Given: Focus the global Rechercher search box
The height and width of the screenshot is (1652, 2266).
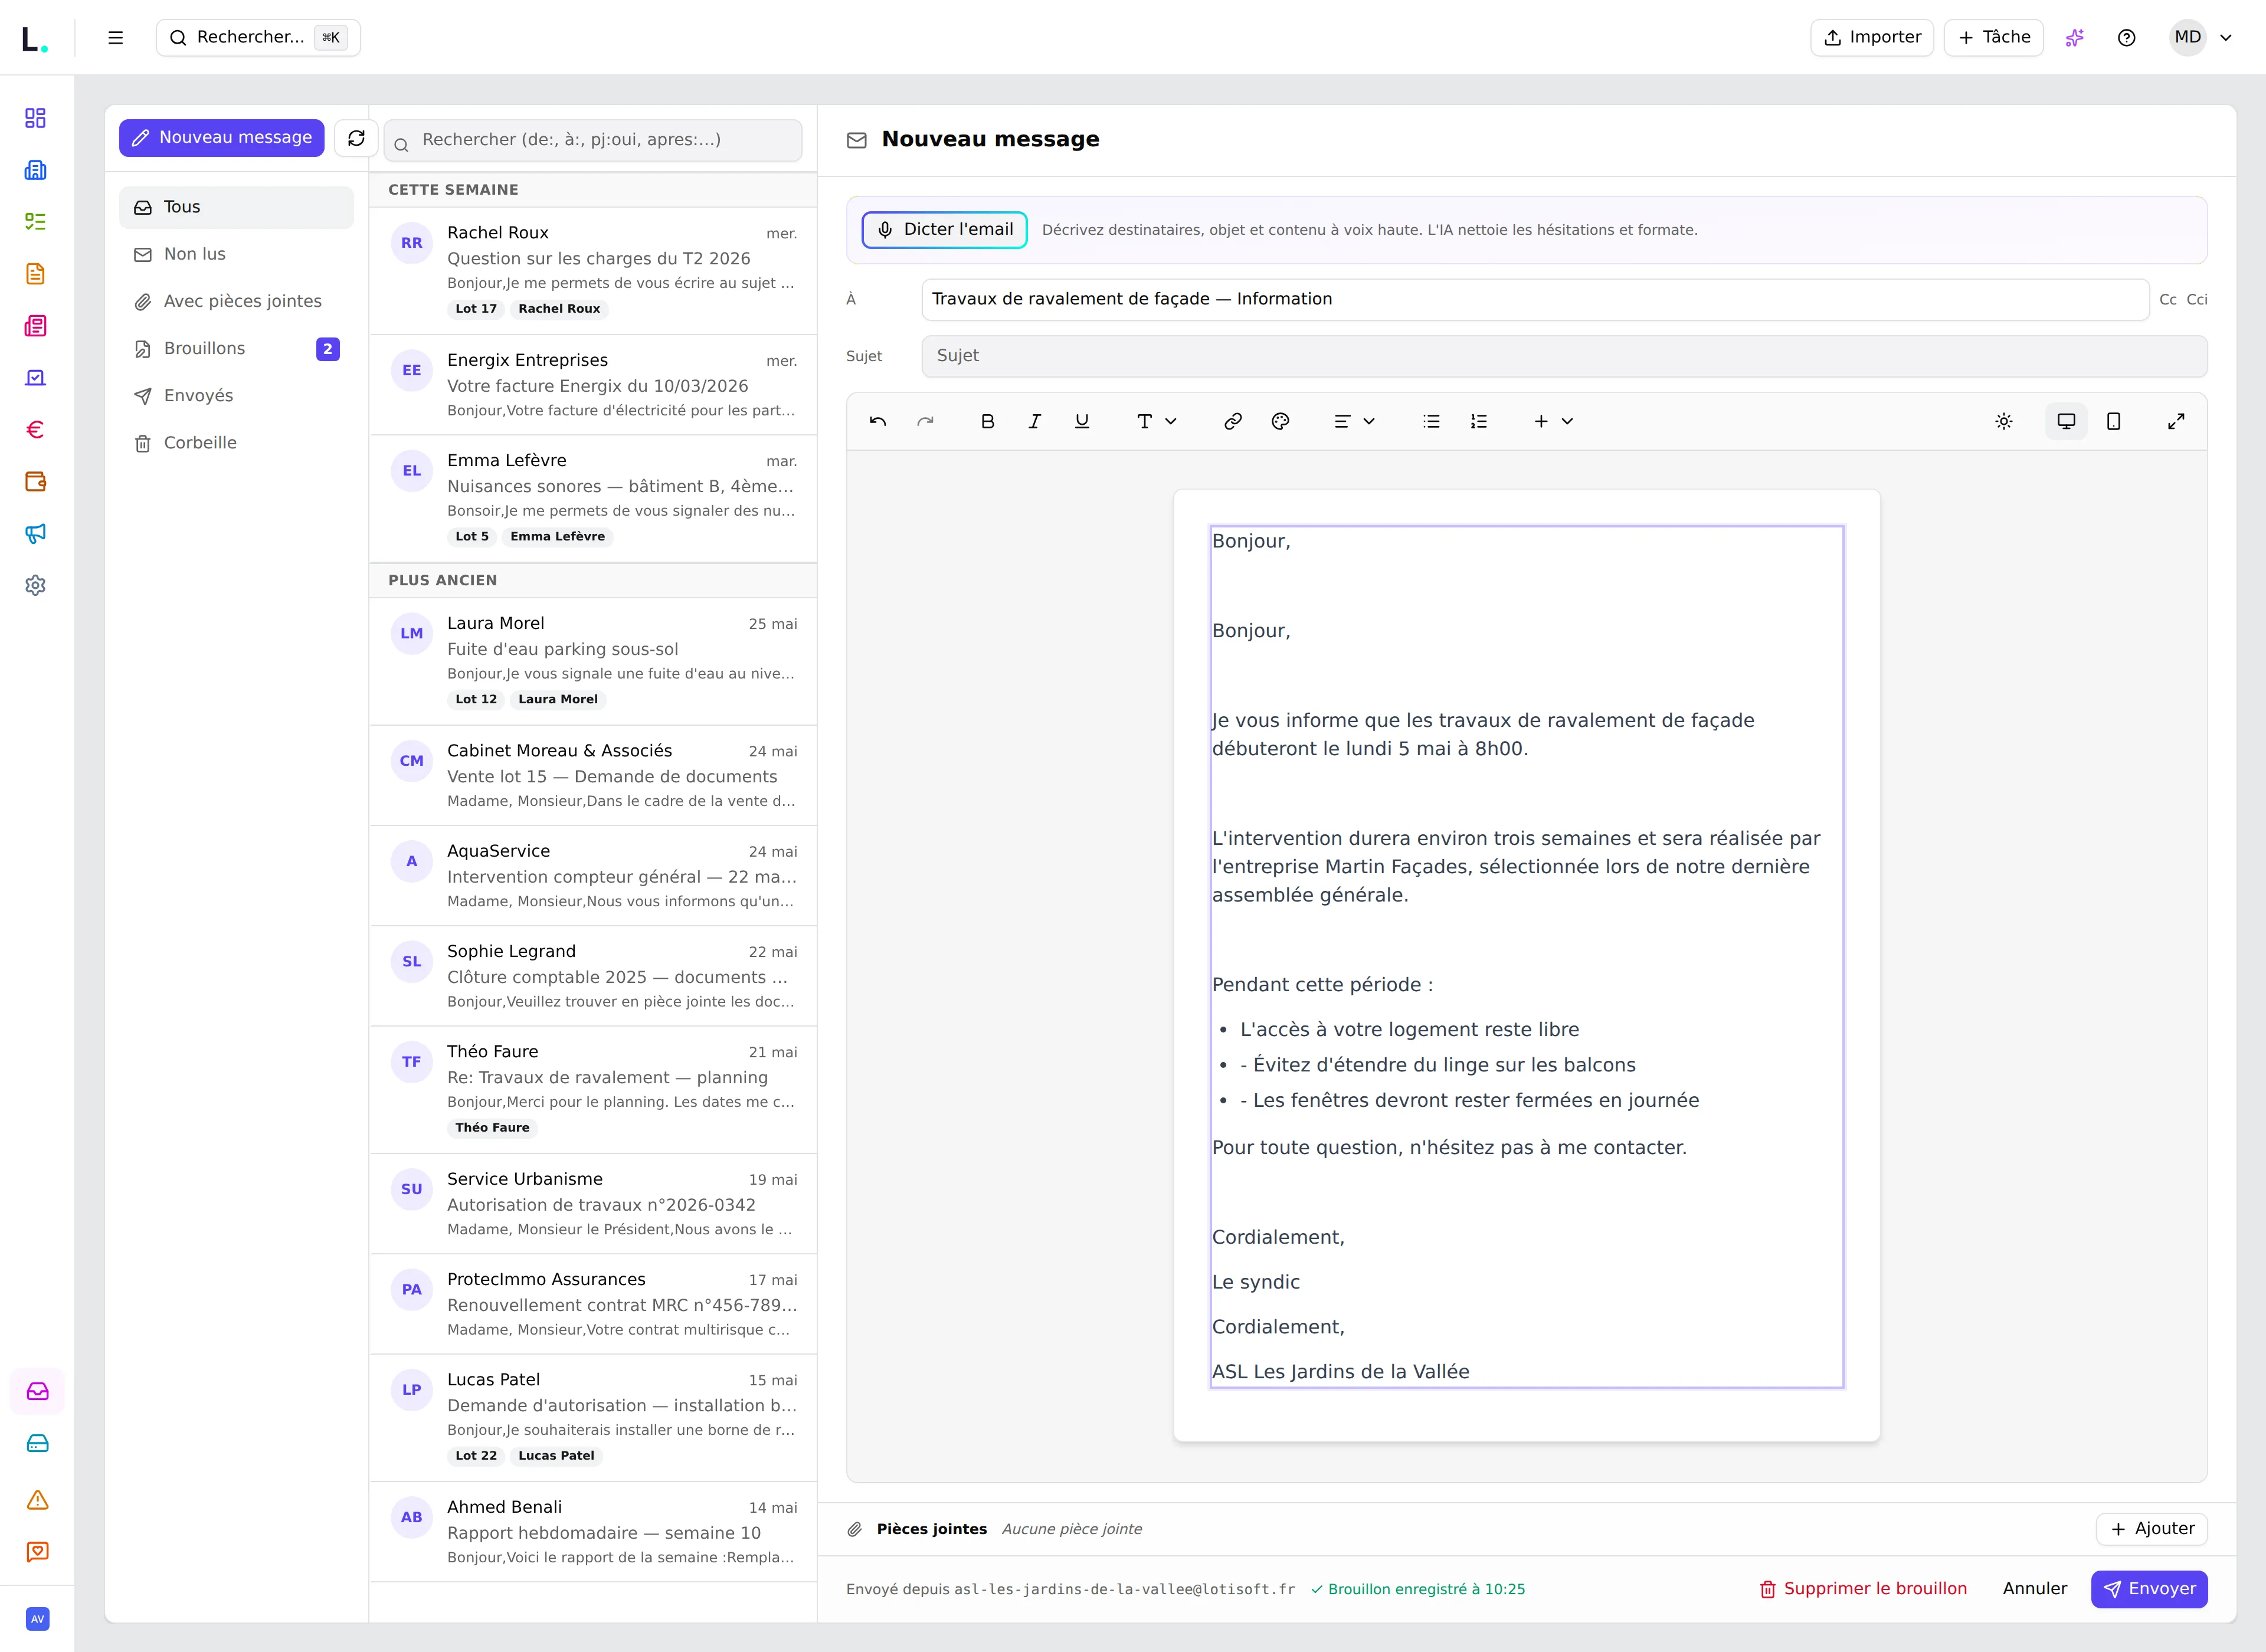Looking at the screenshot, I should pos(258,38).
